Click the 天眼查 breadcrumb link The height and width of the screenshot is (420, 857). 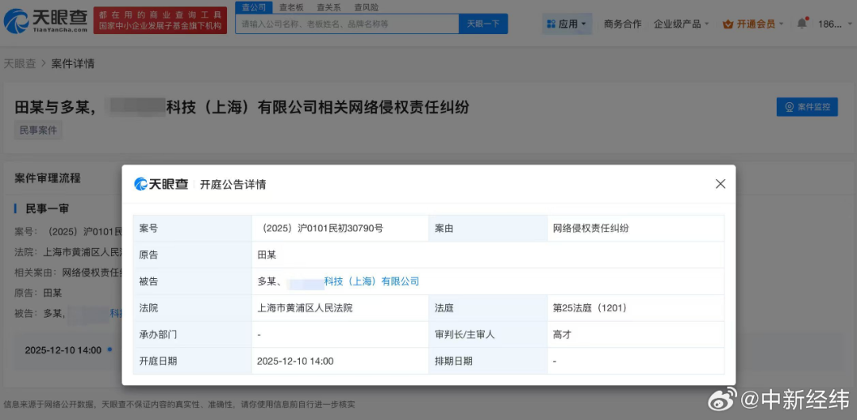coord(20,63)
